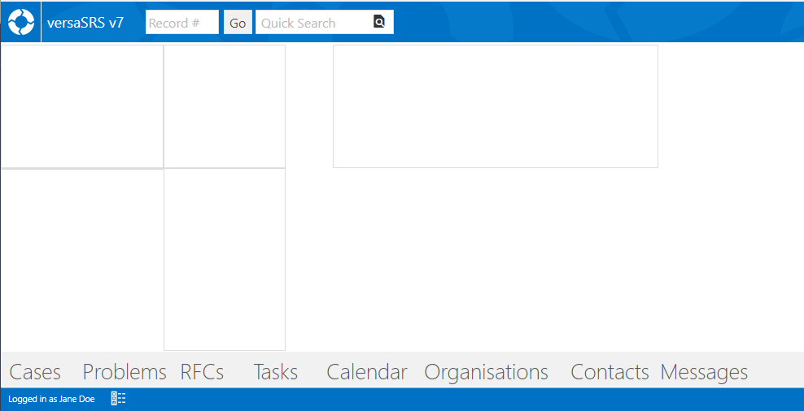Select Organisations in the bottom menu

tap(486, 372)
